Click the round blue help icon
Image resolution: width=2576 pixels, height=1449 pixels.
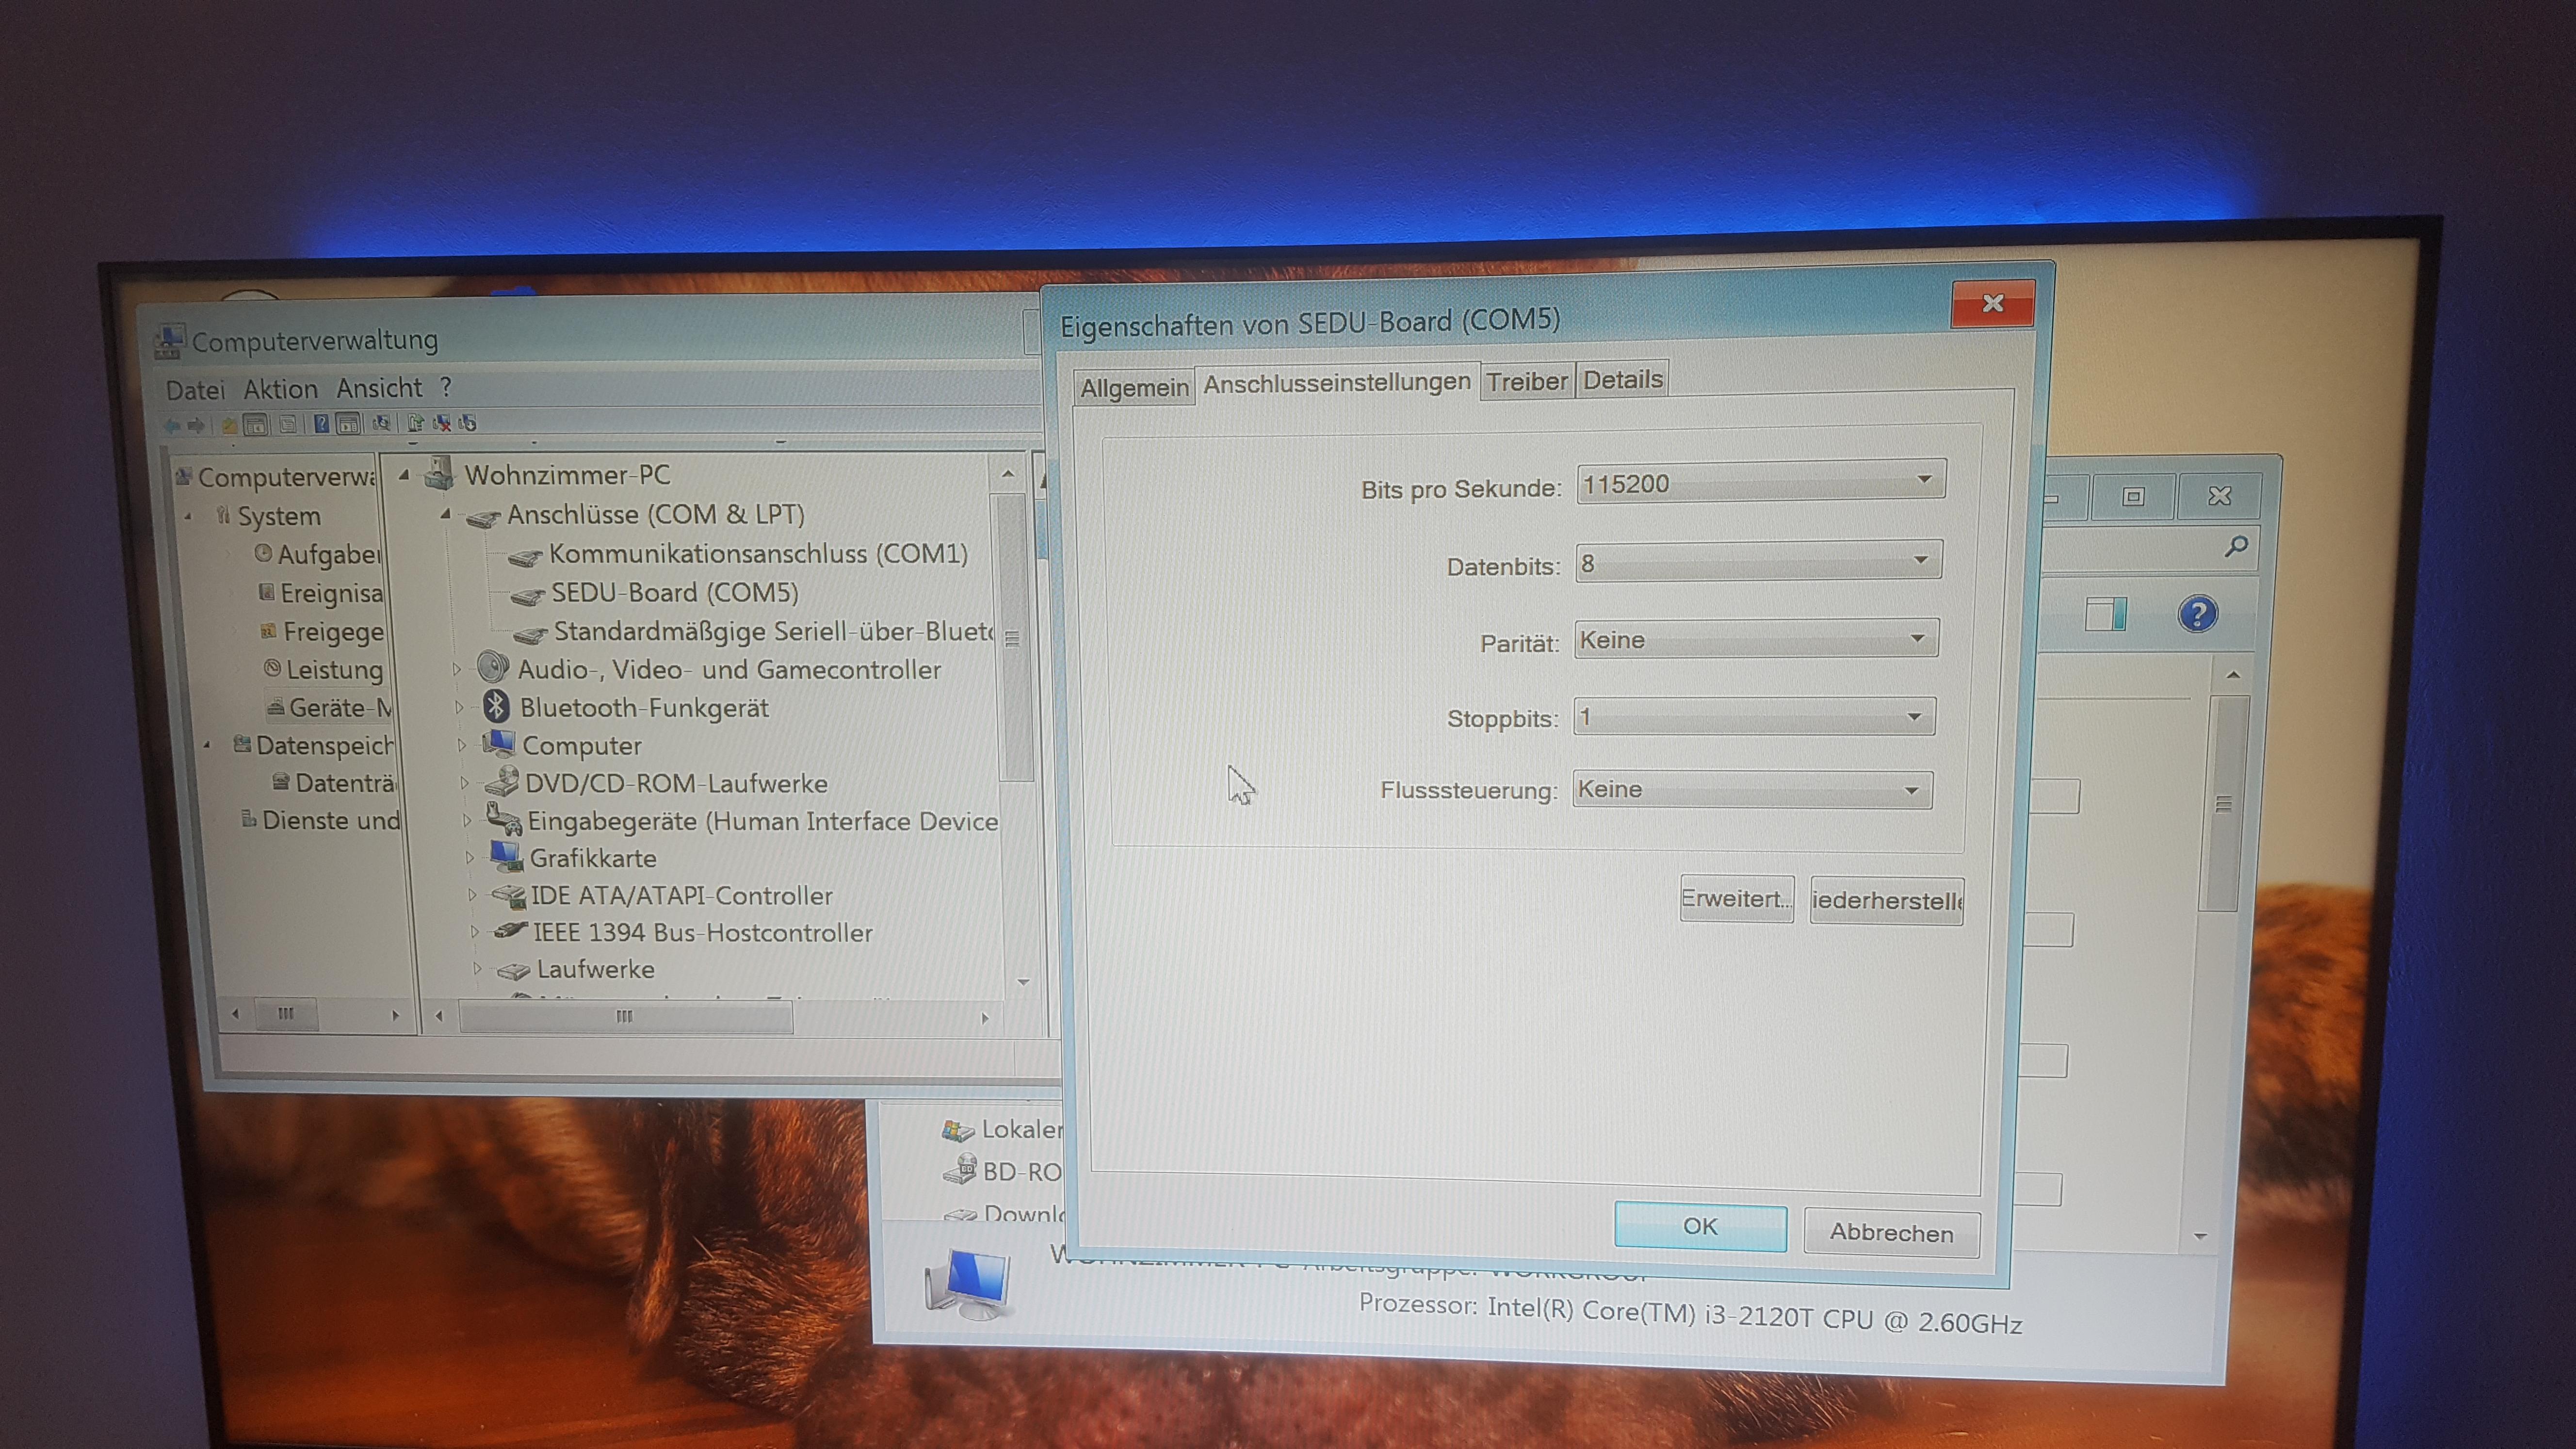tap(2197, 614)
